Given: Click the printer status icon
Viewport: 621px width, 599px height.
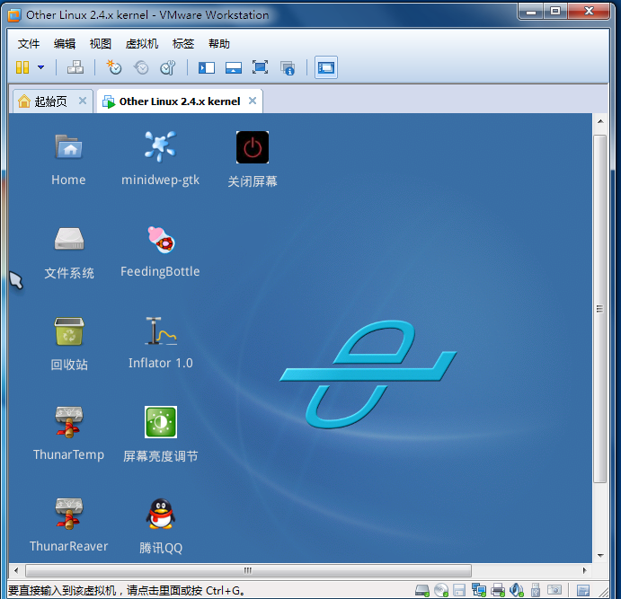Looking at the screenshot, I should [498, 590].
